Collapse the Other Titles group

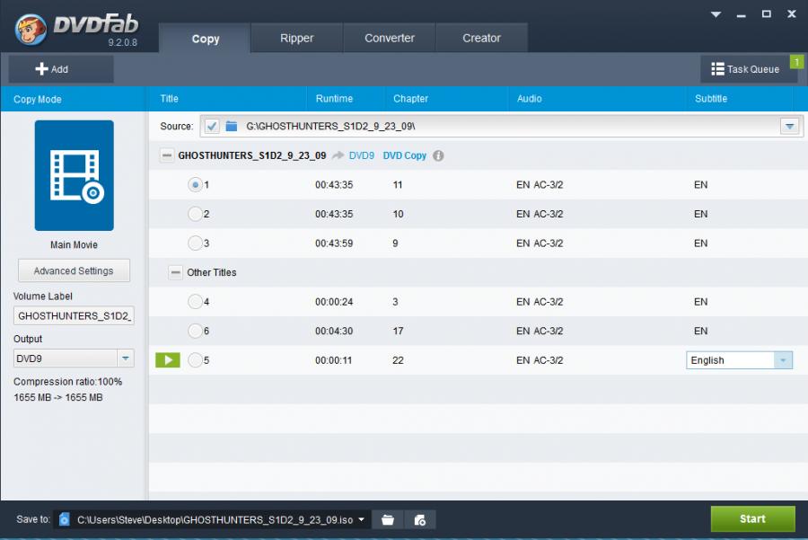(176, 272)
